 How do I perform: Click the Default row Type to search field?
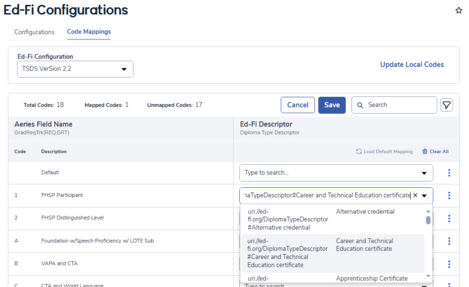336,173
